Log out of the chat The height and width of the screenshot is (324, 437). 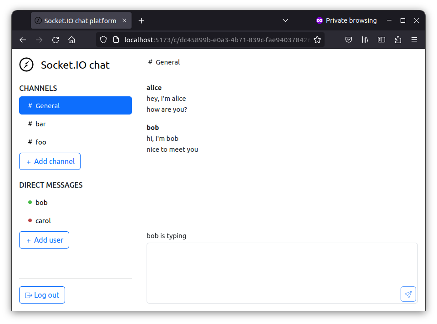pos(42,295)
